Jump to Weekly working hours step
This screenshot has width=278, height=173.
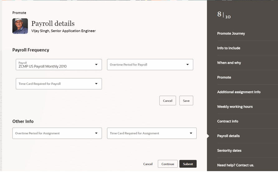235,107
